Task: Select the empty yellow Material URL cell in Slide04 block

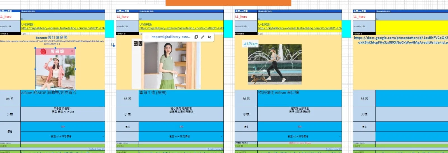Action: pos(412,26)
